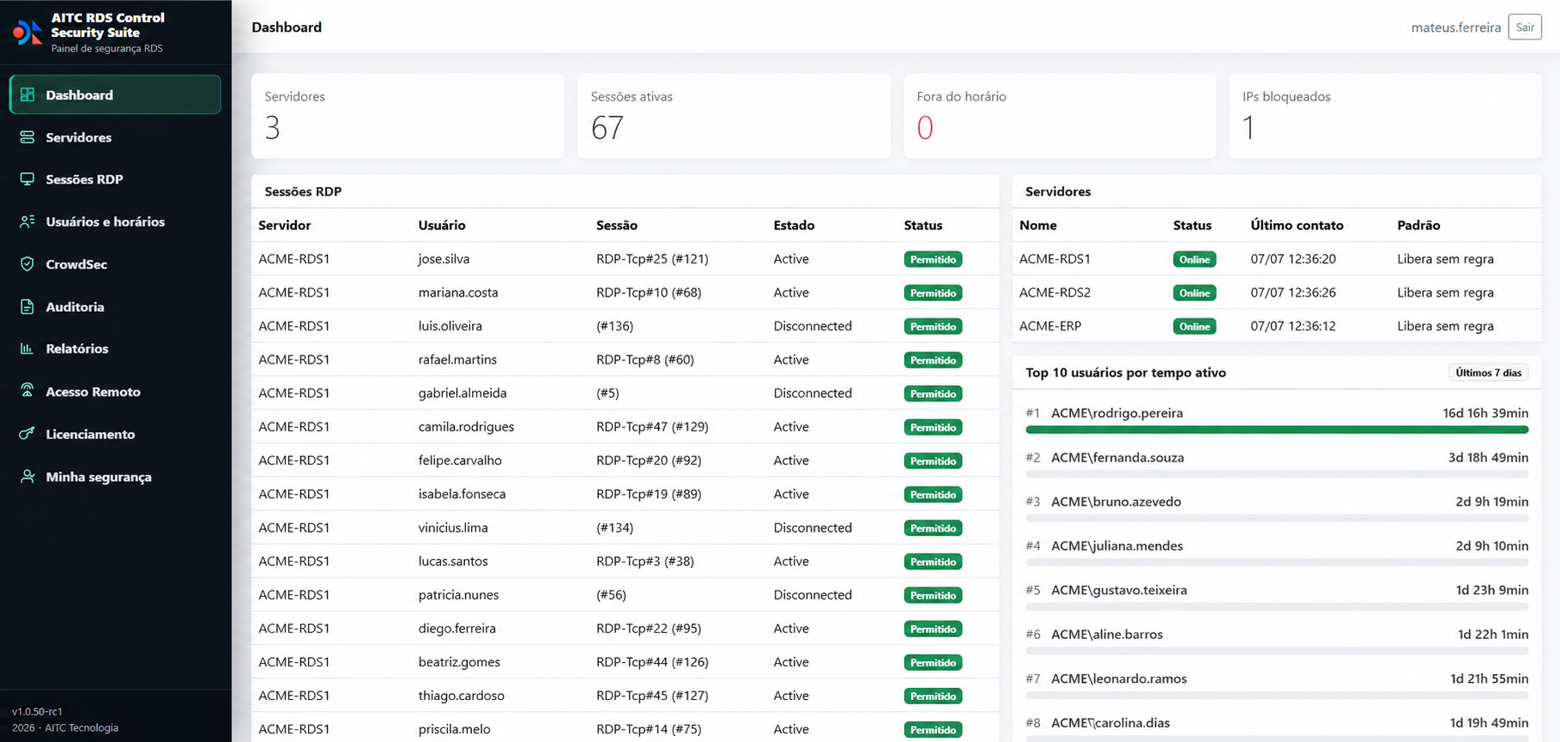Click session RDP-Tcp#45 (#127)
This screenshot has height=742, width=1560.
coord(652,696)
